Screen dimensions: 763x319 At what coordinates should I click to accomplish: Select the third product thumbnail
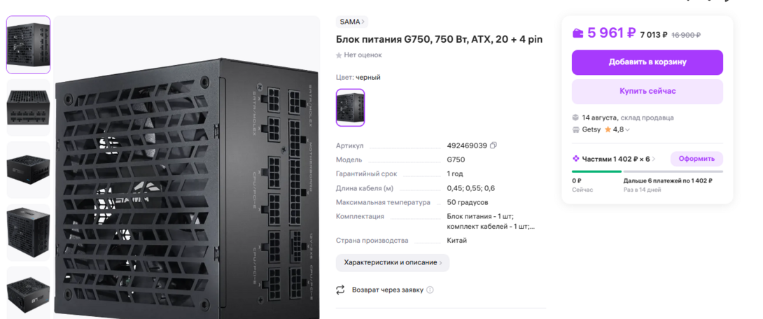coord(28,170)
